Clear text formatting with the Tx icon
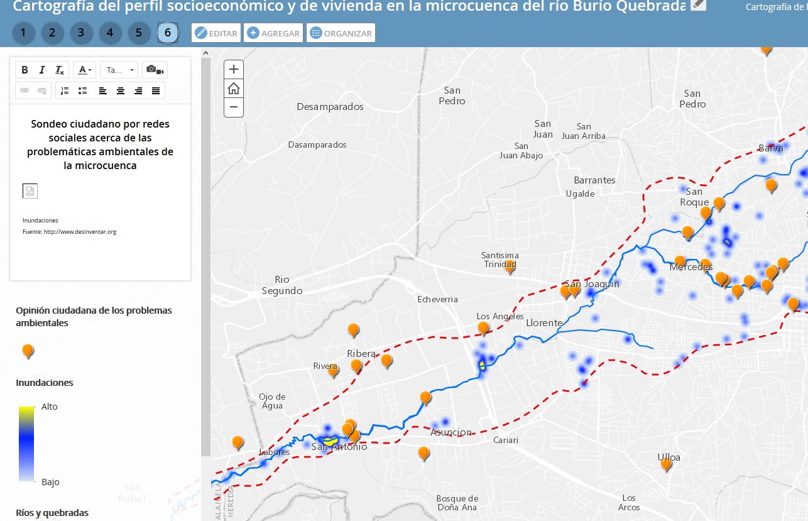Screen dimensions: 808x521 coord(59,70)
